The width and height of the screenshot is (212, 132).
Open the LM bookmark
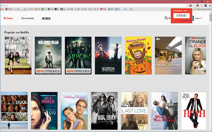tap(37, 9)
